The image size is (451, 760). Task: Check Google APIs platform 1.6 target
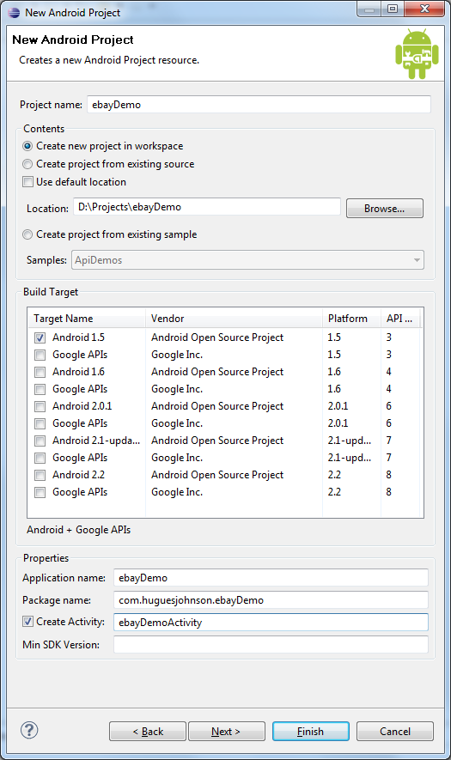click(40, 389)
